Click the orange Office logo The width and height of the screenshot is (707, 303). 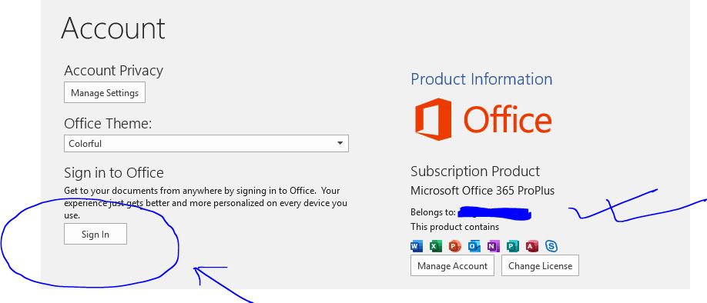point(483,119)
